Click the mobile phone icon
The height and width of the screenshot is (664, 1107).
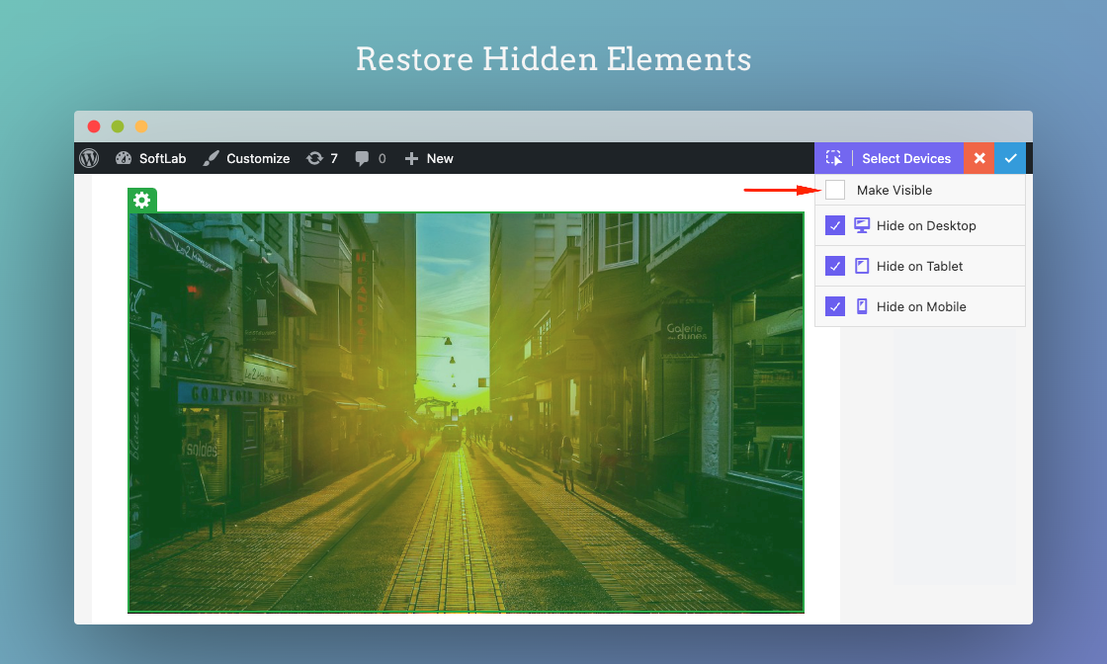pyautogui.click(x=862, y=306)
